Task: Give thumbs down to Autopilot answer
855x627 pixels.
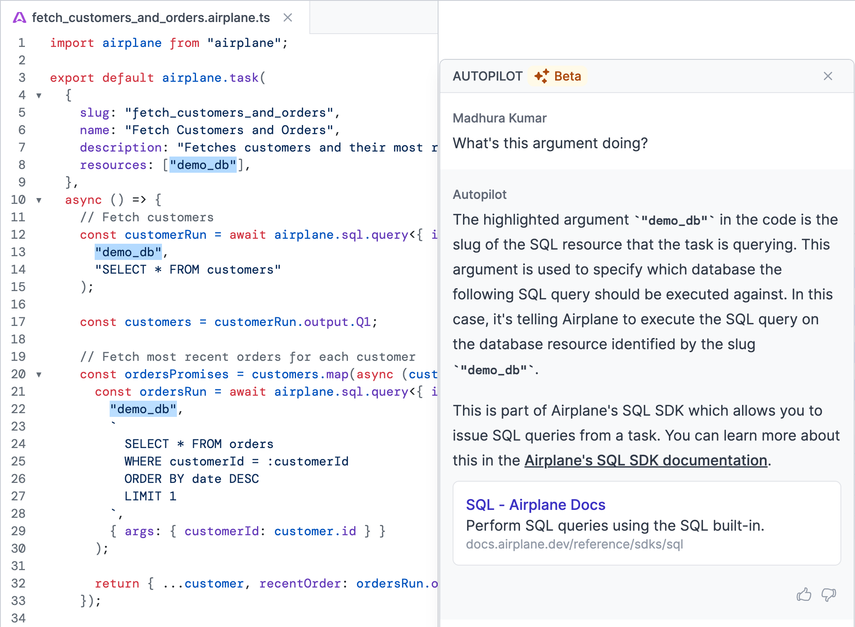Action: [x=829, y=595]
